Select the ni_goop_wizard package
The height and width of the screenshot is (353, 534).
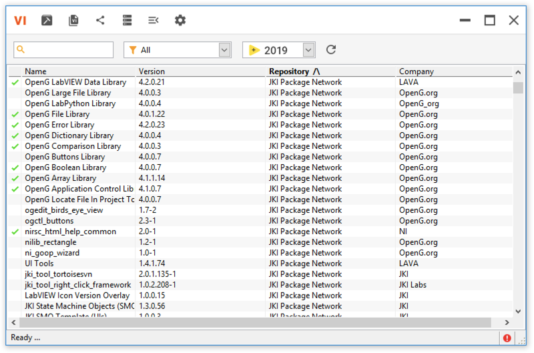coord(260,253)
